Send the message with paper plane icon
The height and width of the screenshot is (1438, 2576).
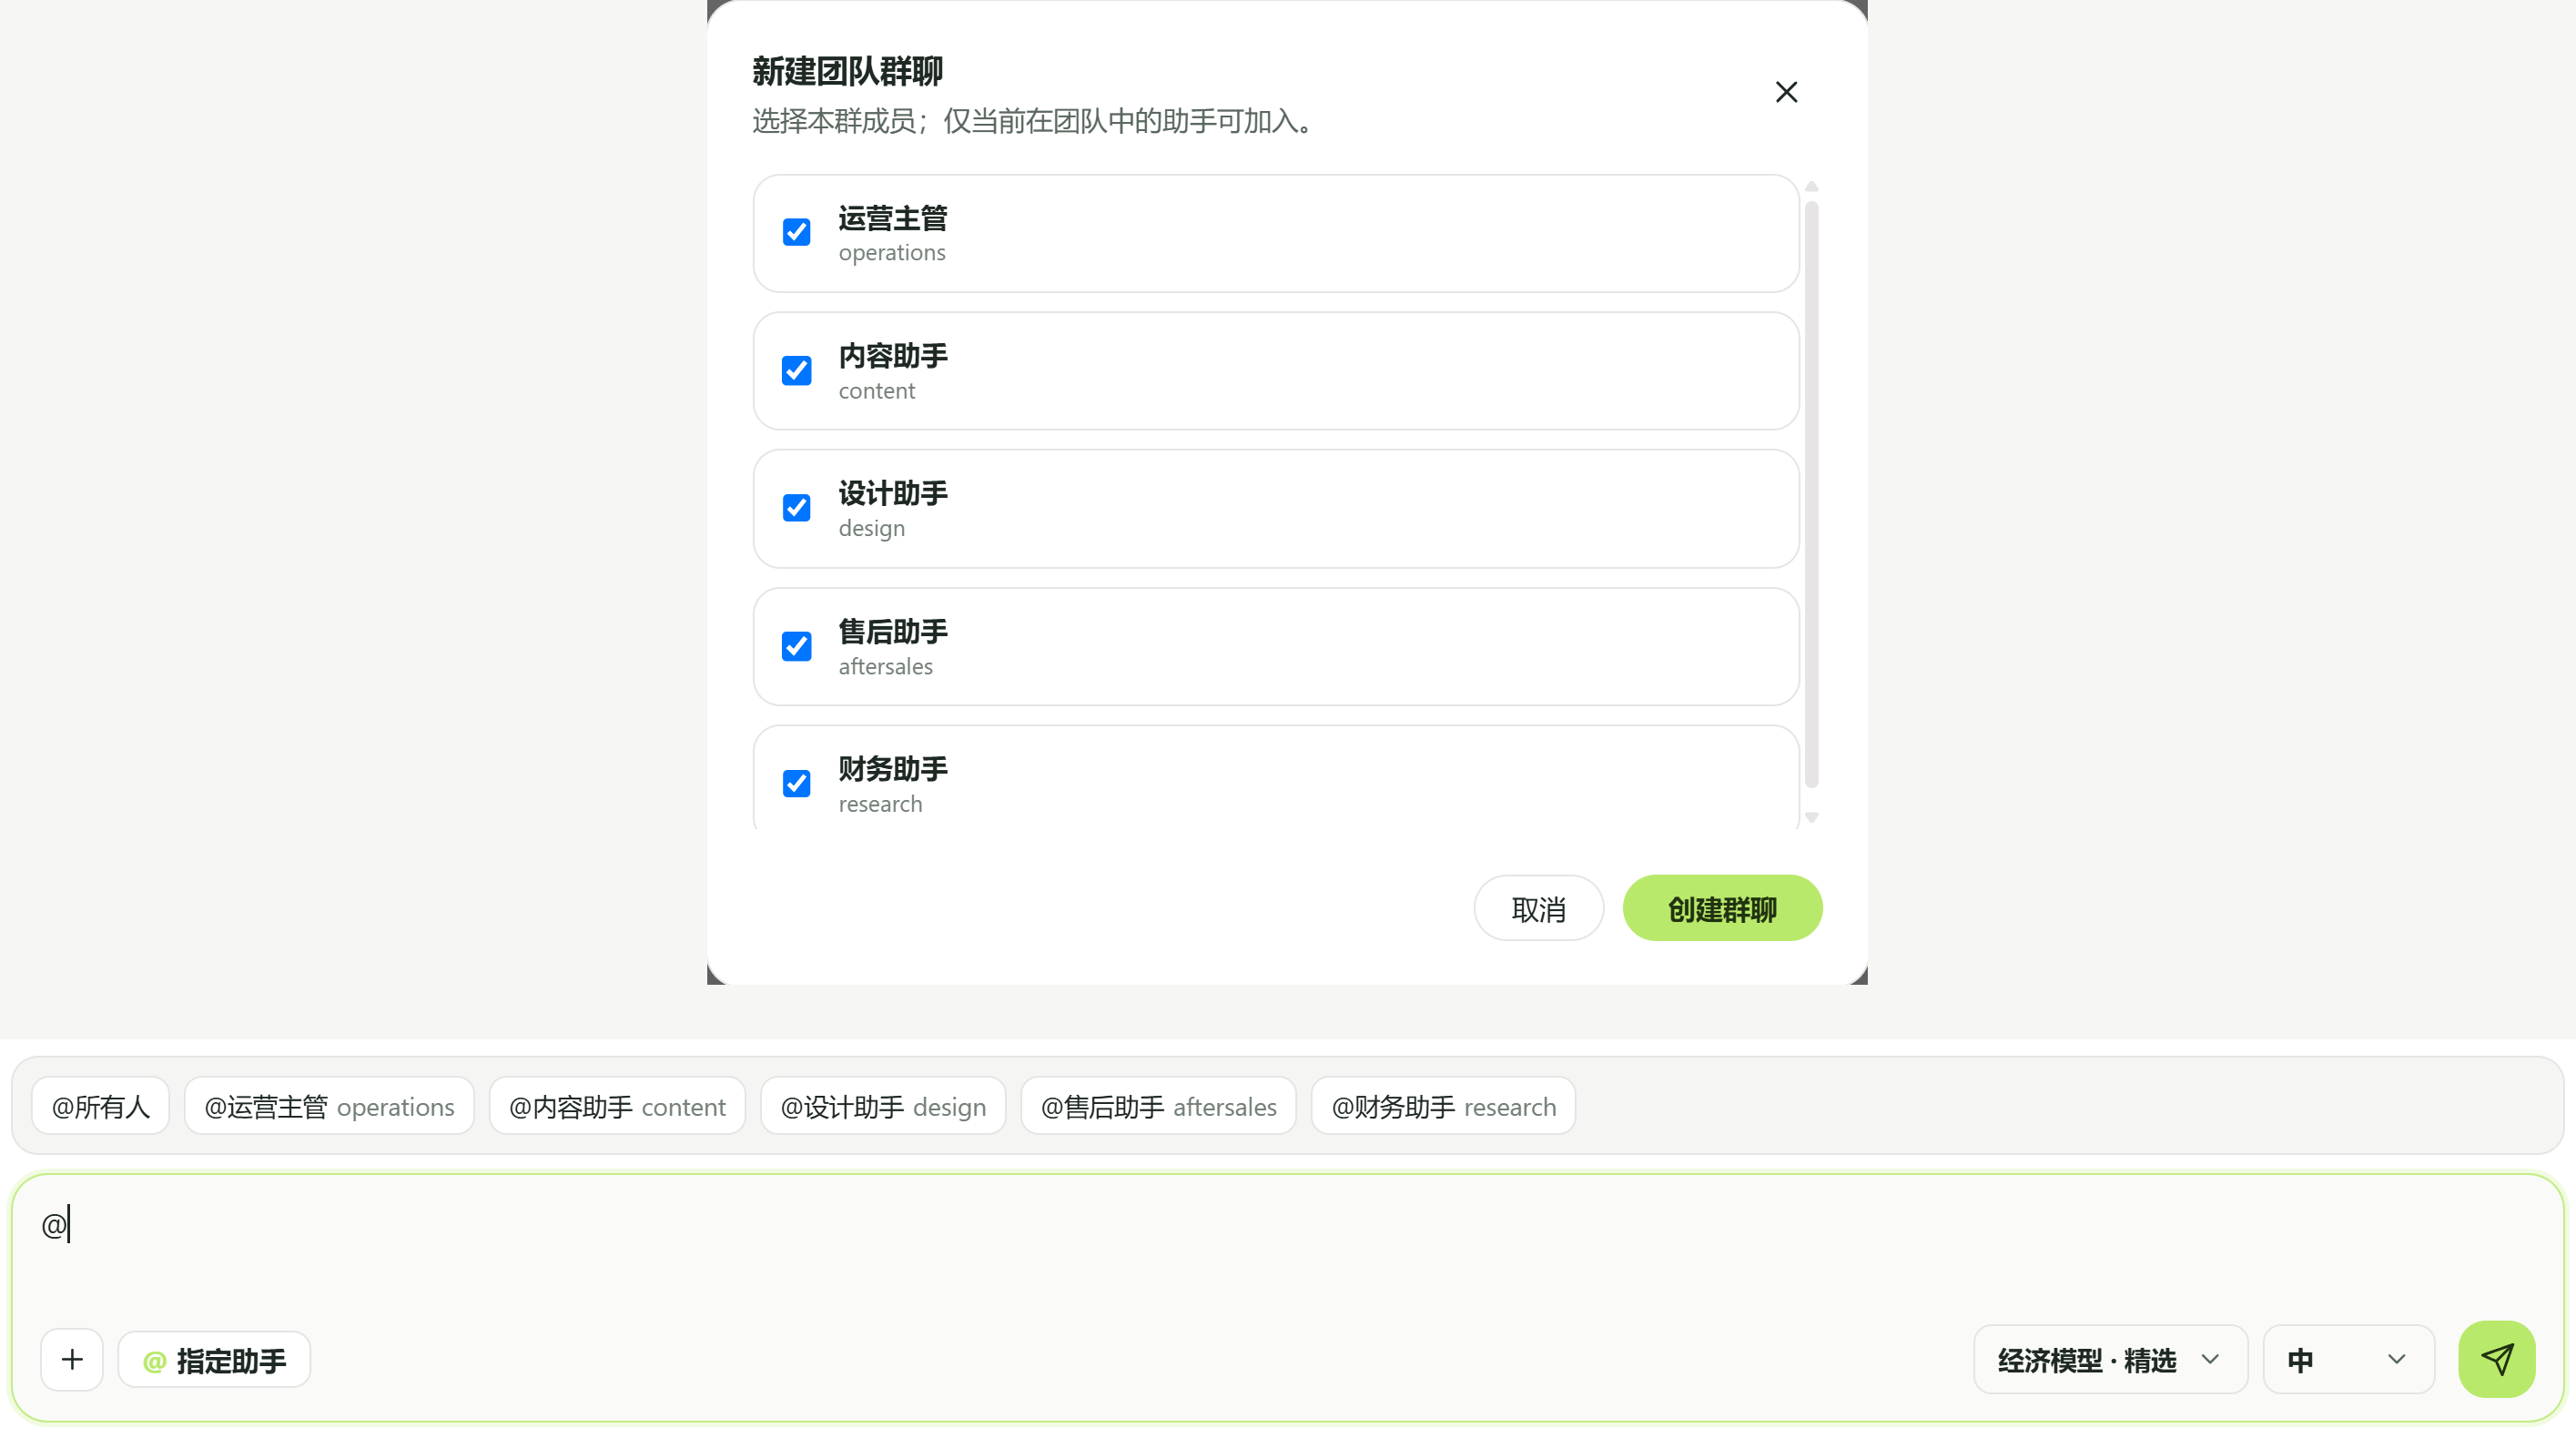pyautogui.click(x=2496, y=1358)
